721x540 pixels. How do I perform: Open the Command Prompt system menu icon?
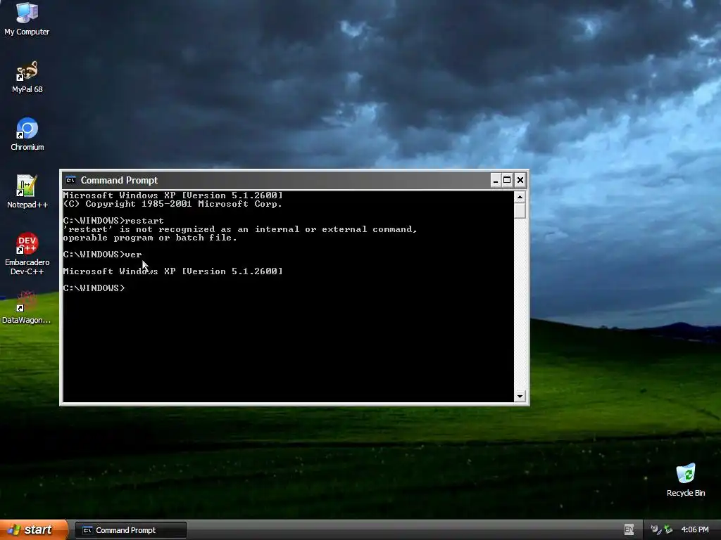click(70, 180)
